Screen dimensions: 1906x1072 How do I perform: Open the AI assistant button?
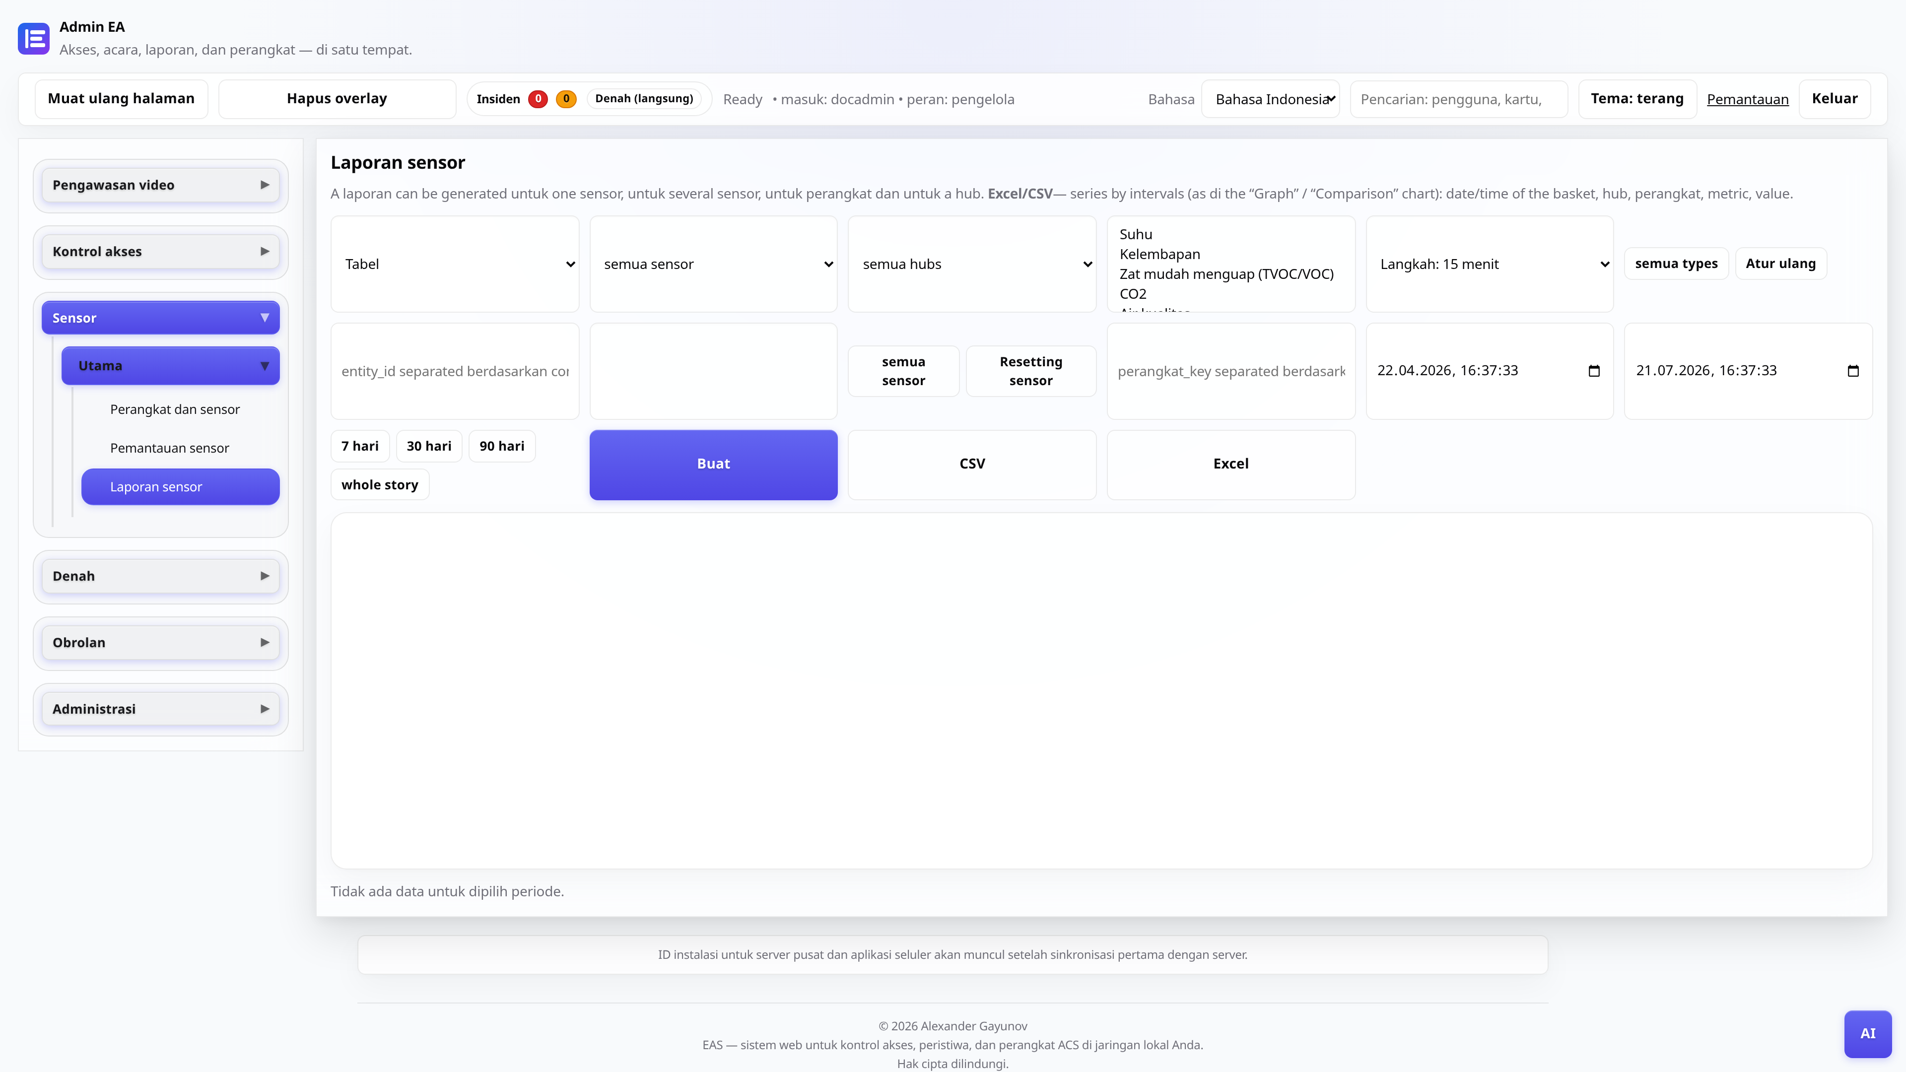coord(1867,1033)
